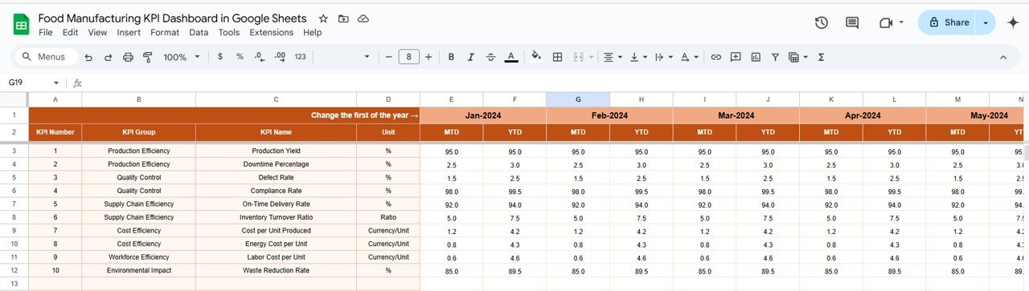Click the undo arrow icon
Screen dimensions: 1029x291
coord(88,57)
